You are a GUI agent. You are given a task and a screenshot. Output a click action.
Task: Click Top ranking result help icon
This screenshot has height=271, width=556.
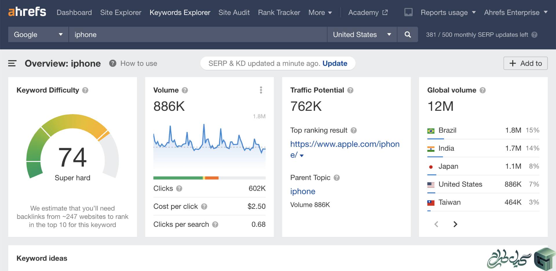point(354,130)
